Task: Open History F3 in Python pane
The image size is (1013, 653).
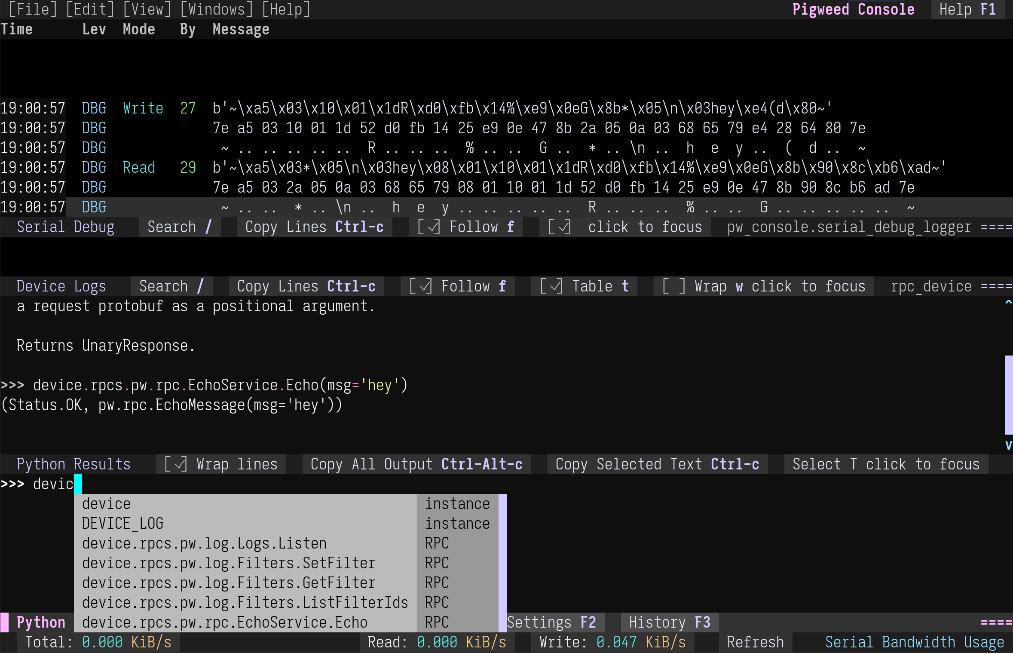Action: [x=669, y=622]
